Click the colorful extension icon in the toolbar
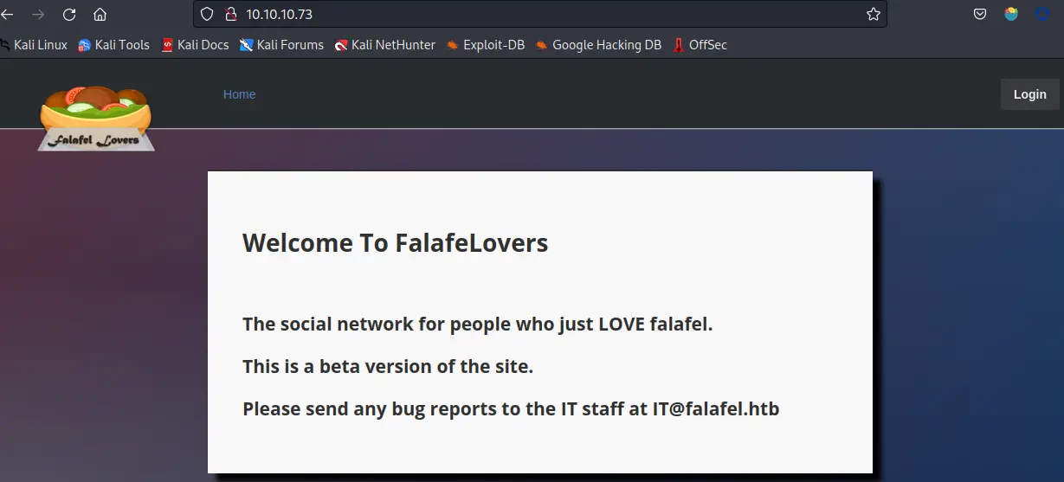 (x=1011, y=14)
